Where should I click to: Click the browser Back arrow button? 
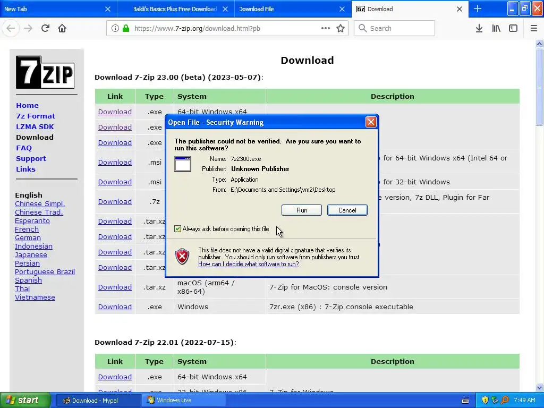[11, 28]
